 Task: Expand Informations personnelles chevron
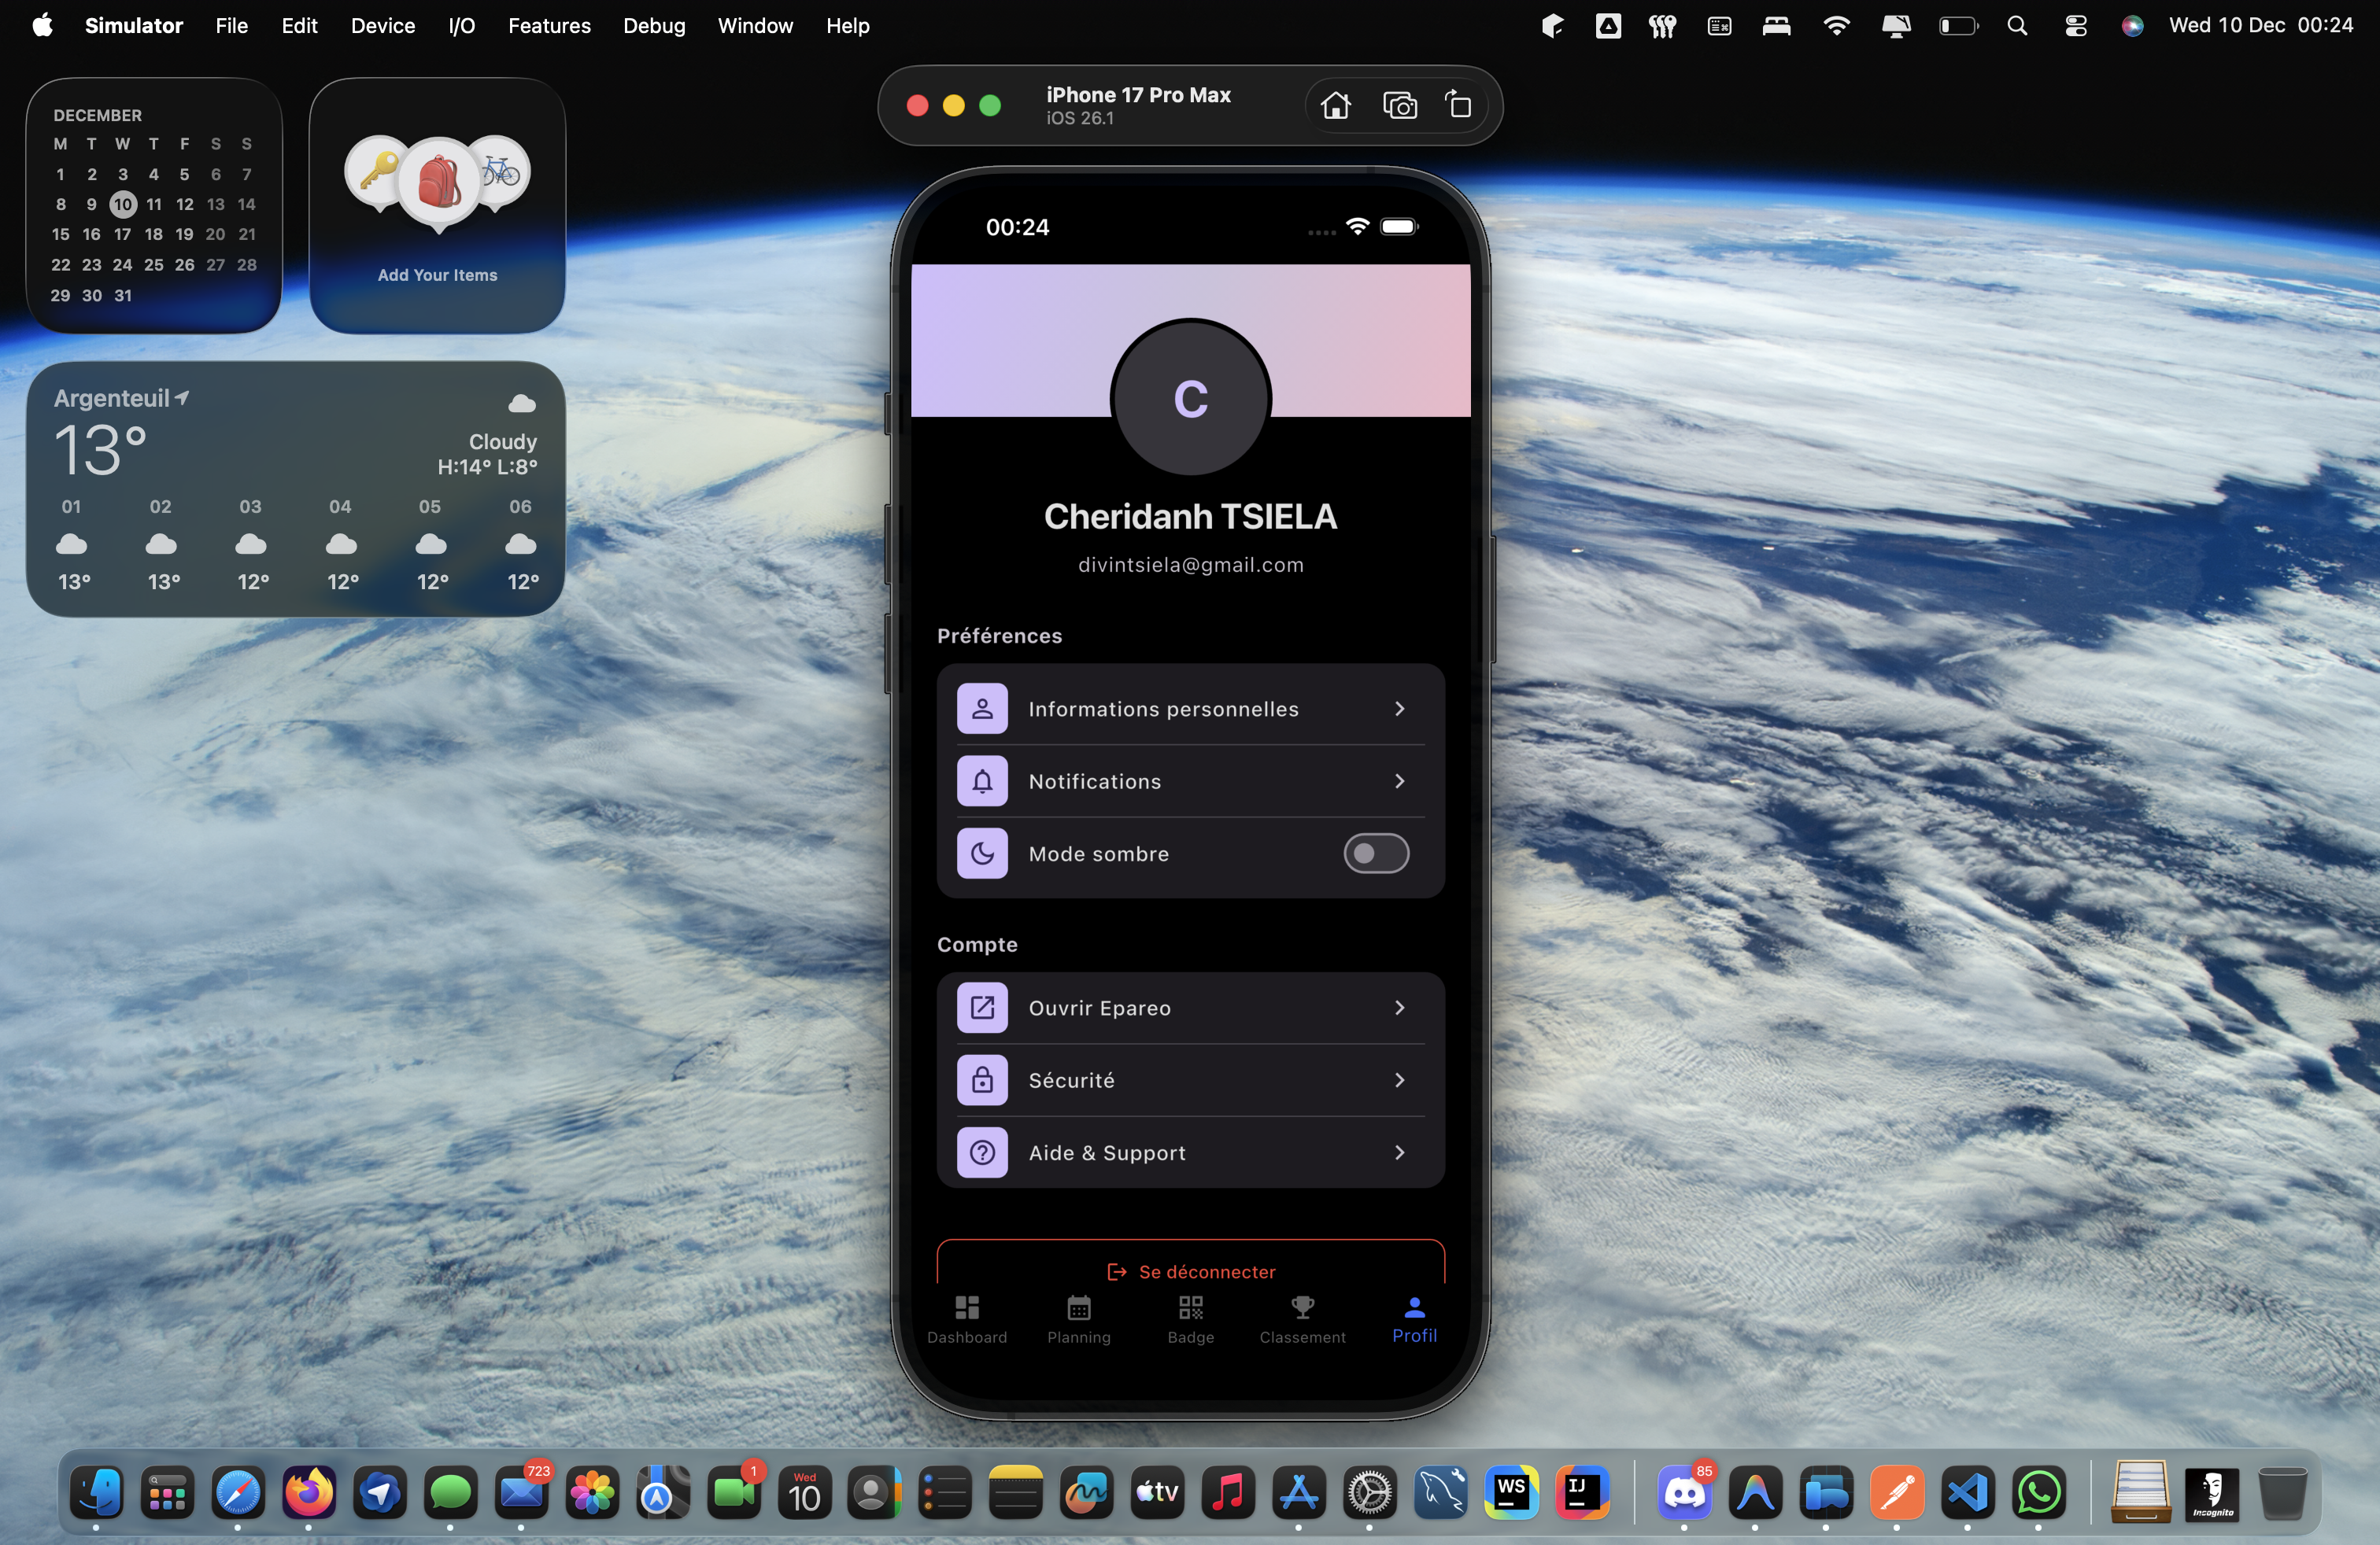tap(1399, 709)
